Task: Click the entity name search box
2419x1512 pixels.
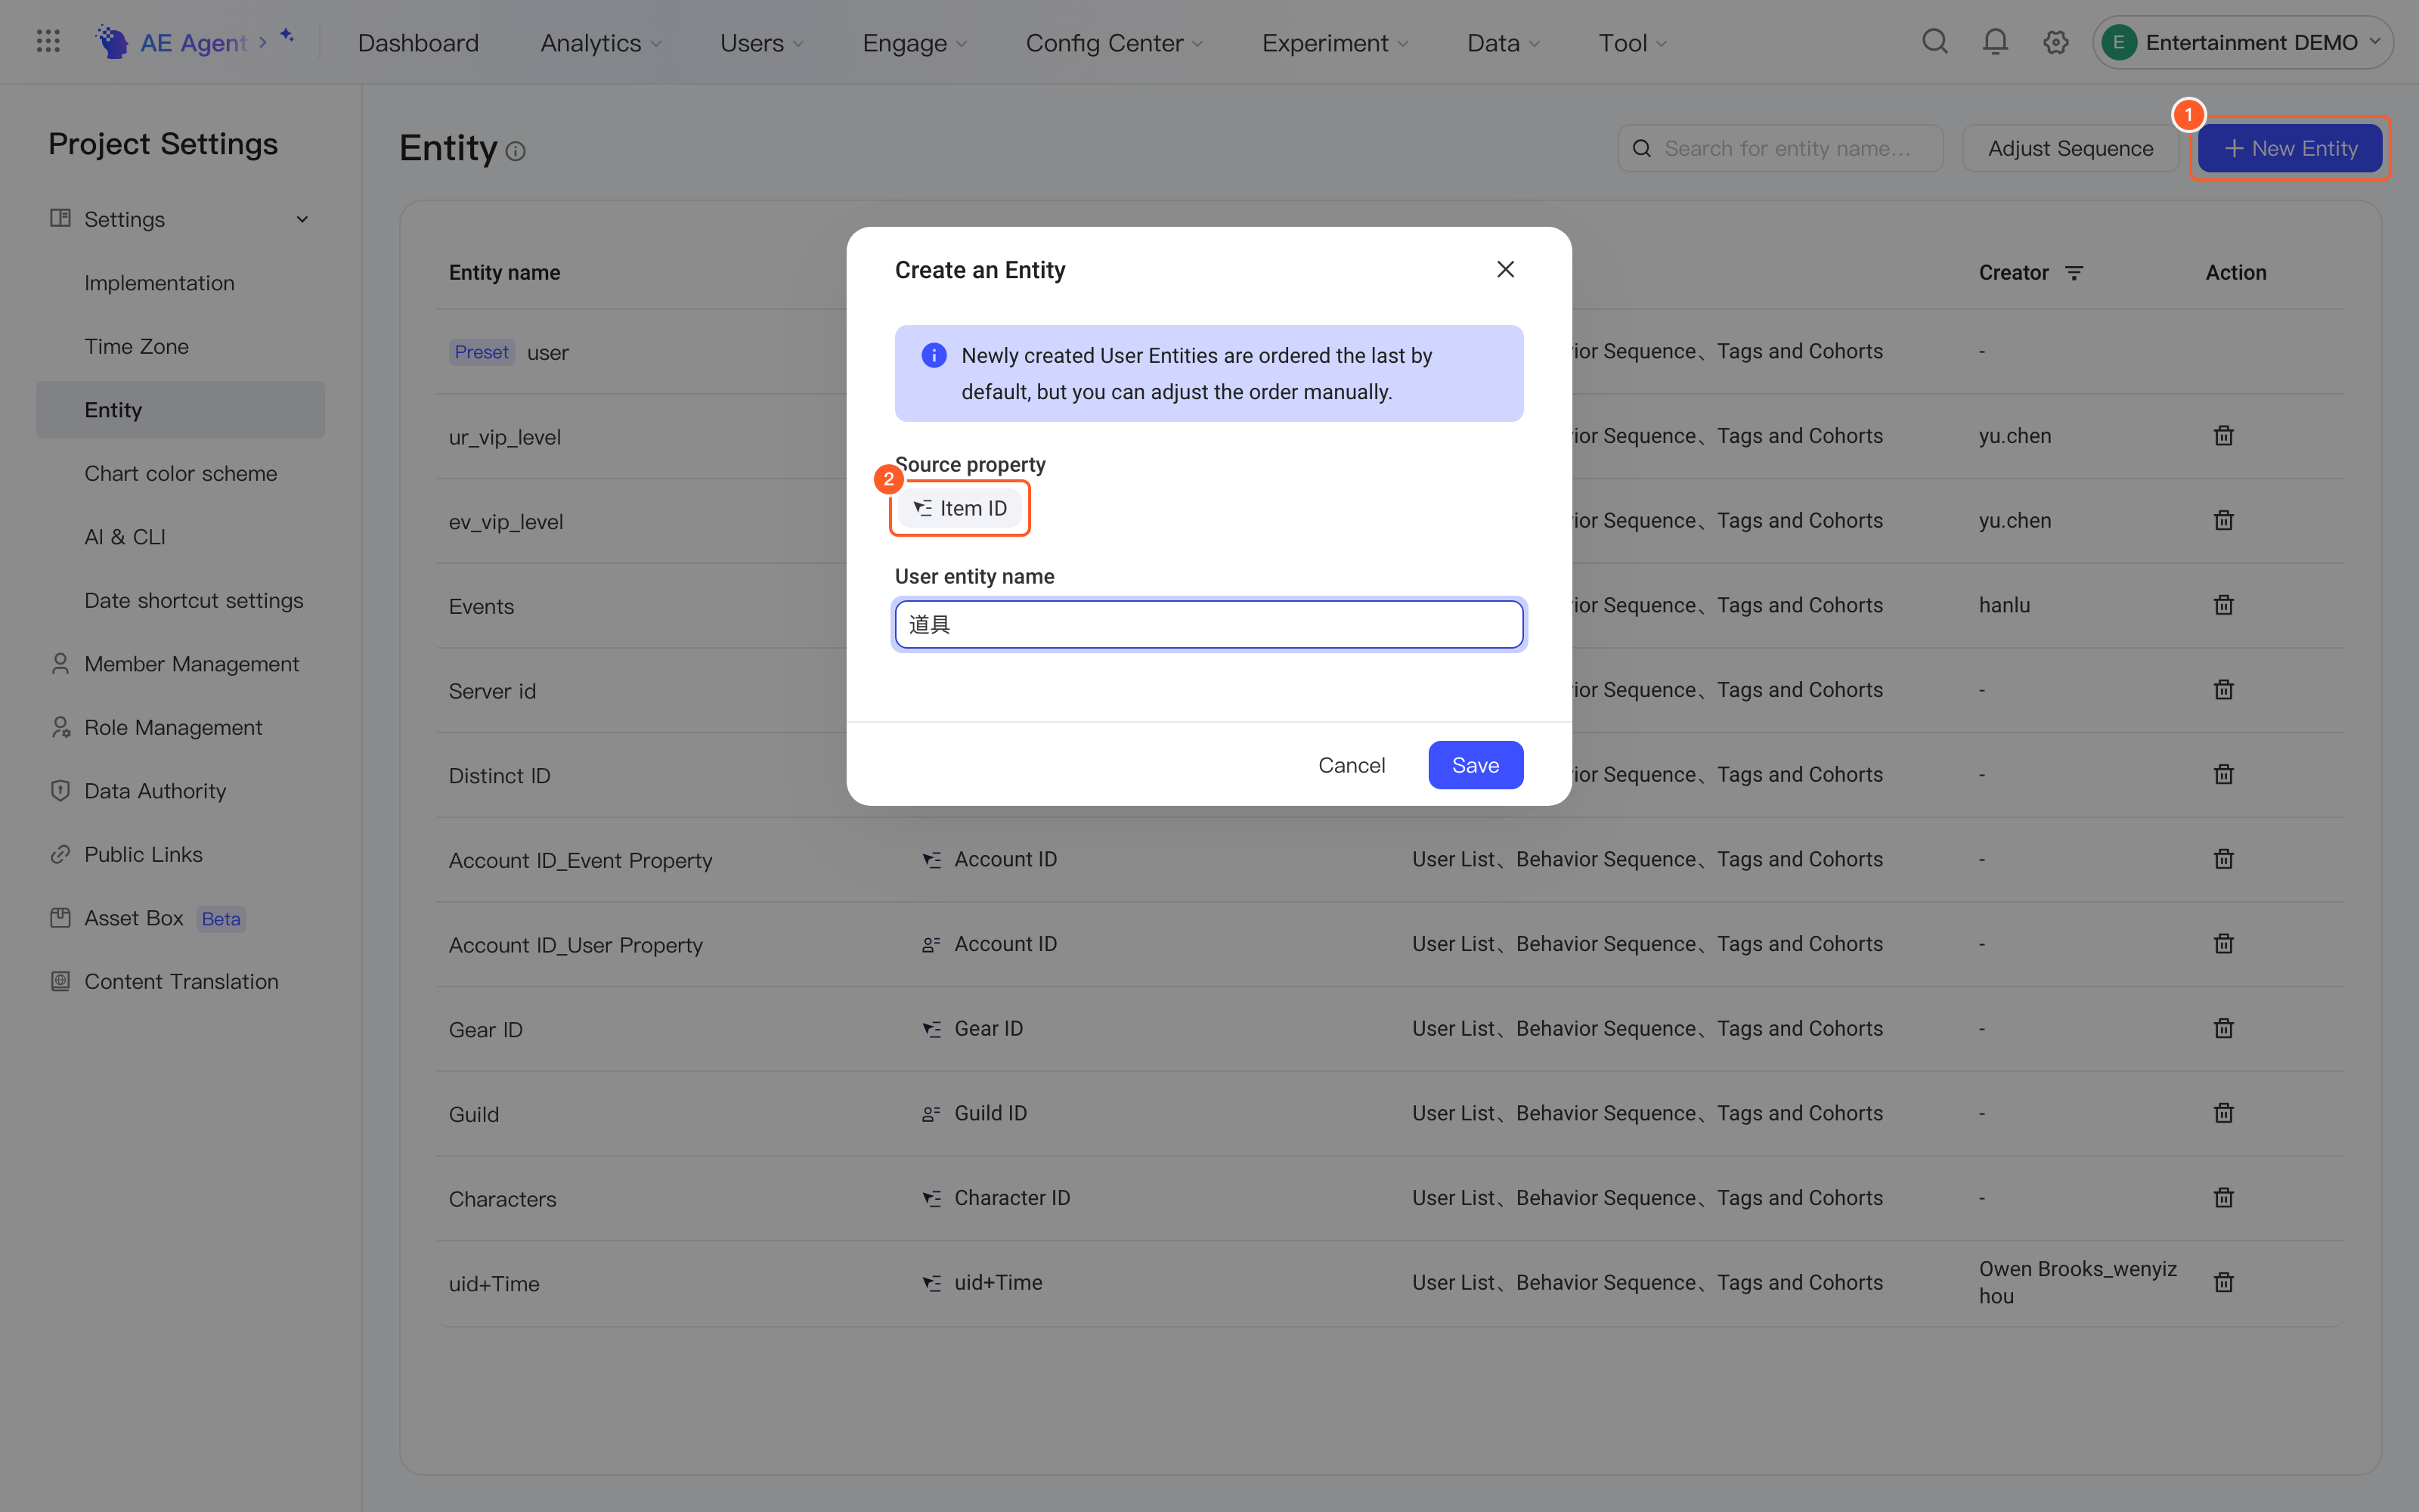Action: click(1780, 148)
